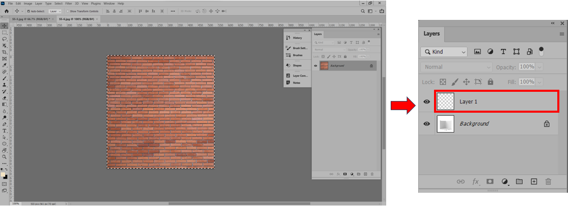The height and width of the screenshot is (206, 568).
Task: Select the Brush tool
Action: click(x=5, y=79)
